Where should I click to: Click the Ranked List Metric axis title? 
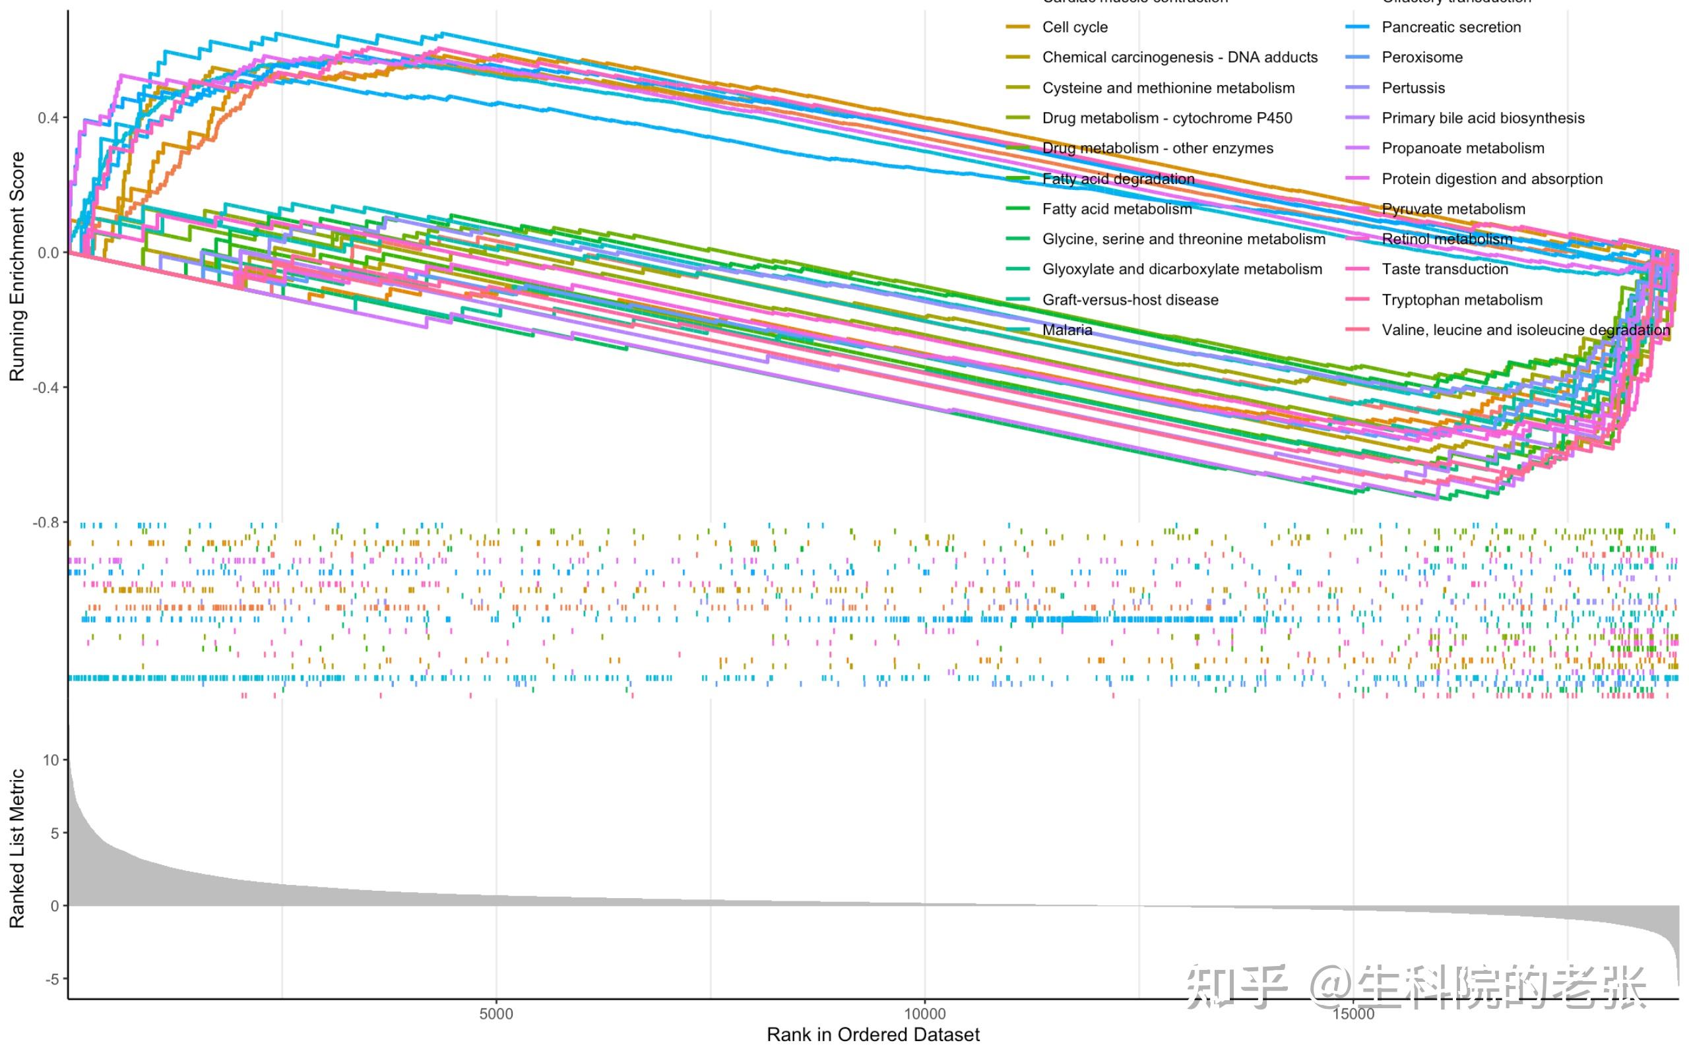(16, 849)
